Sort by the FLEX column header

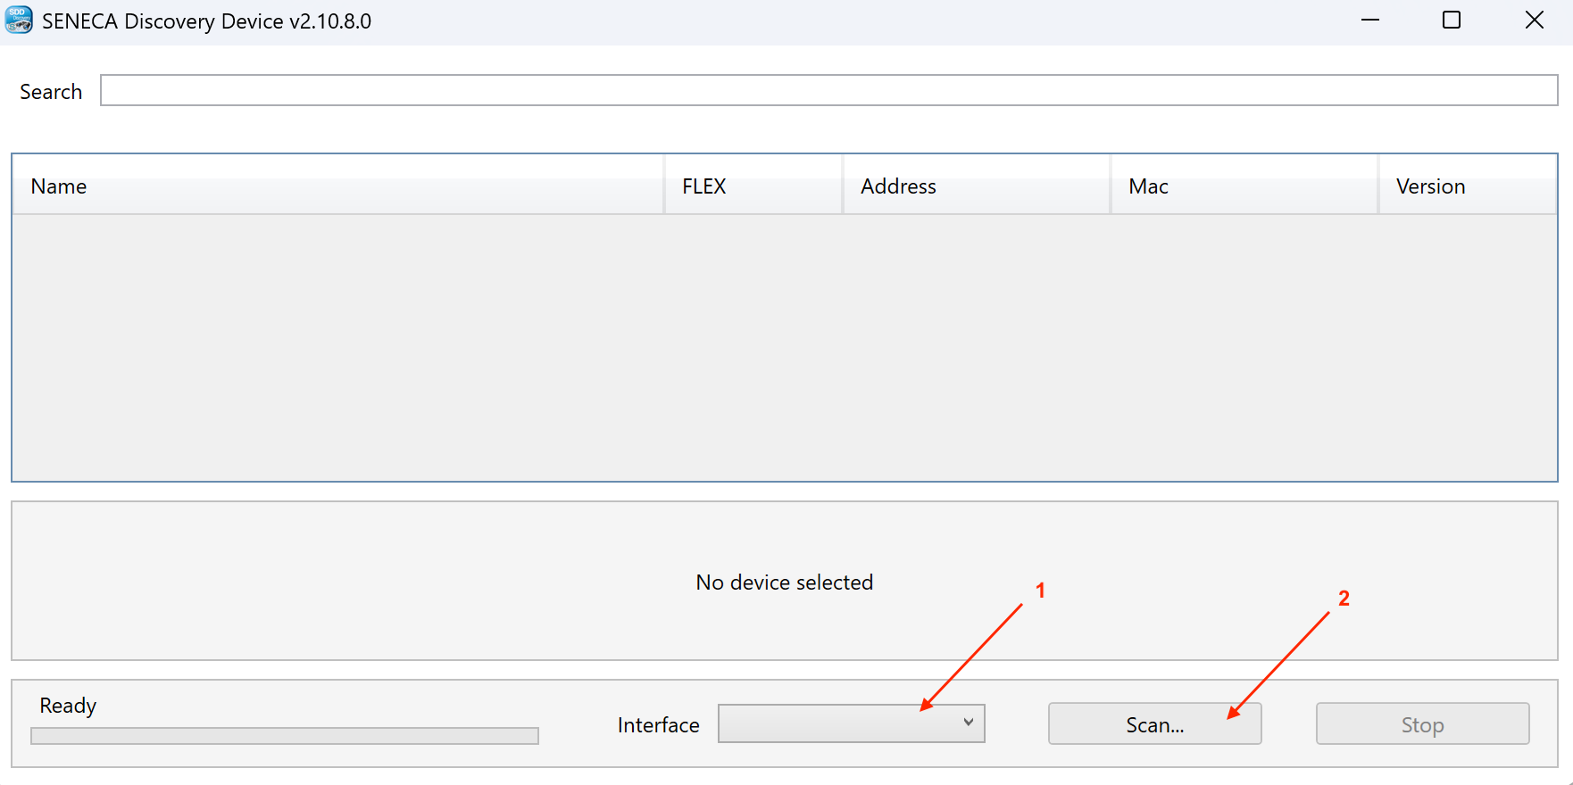(x=753, y=186)
